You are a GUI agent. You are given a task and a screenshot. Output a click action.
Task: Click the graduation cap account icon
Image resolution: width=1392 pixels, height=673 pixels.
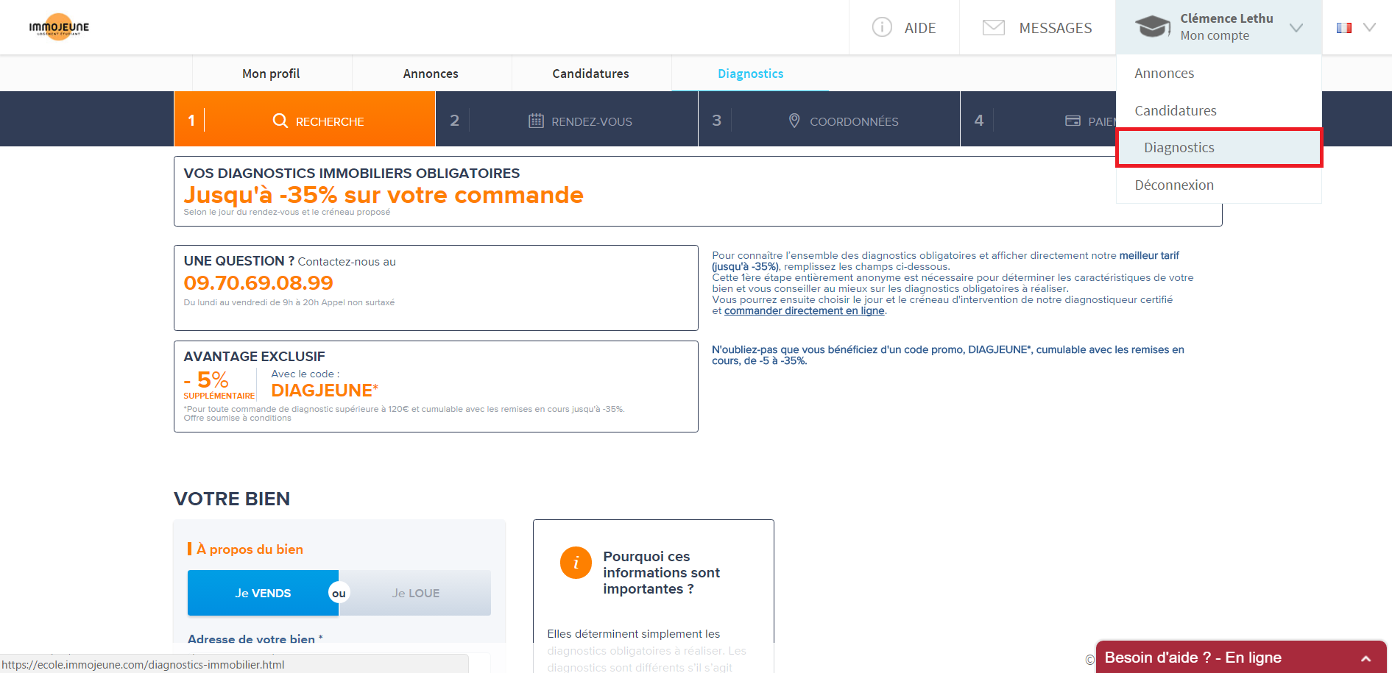click(x=1153, y=27)
